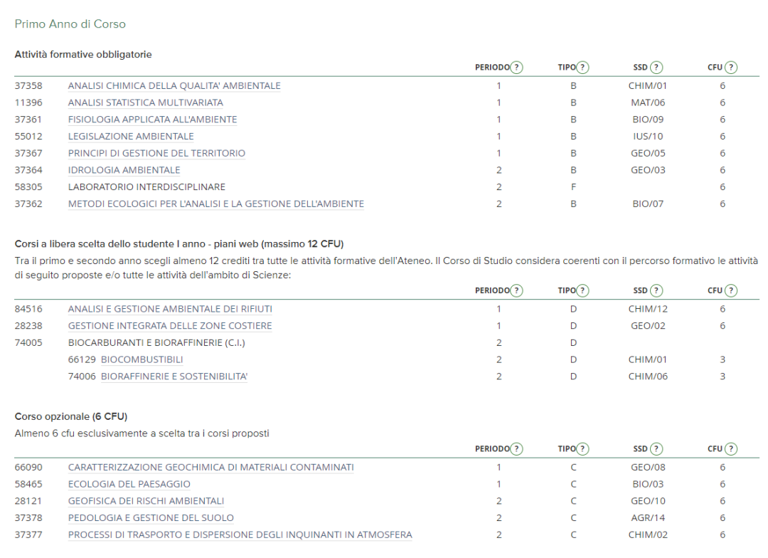
Task: Click course code 37358
Action: (28, 86)
